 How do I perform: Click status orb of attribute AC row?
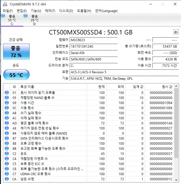click(x=7, y=118)
